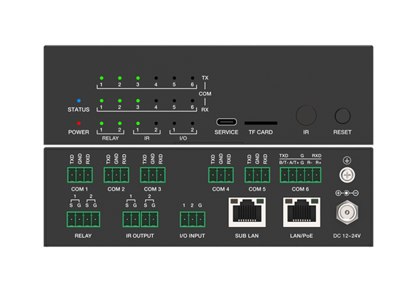
Task: Click the red POWER indicator light
Action: point(79,123)
